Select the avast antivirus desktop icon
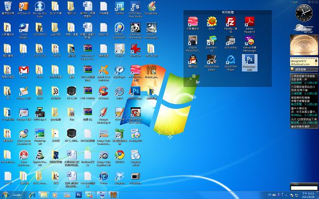Viewport: 319px width, 199px height. [104, 73]
